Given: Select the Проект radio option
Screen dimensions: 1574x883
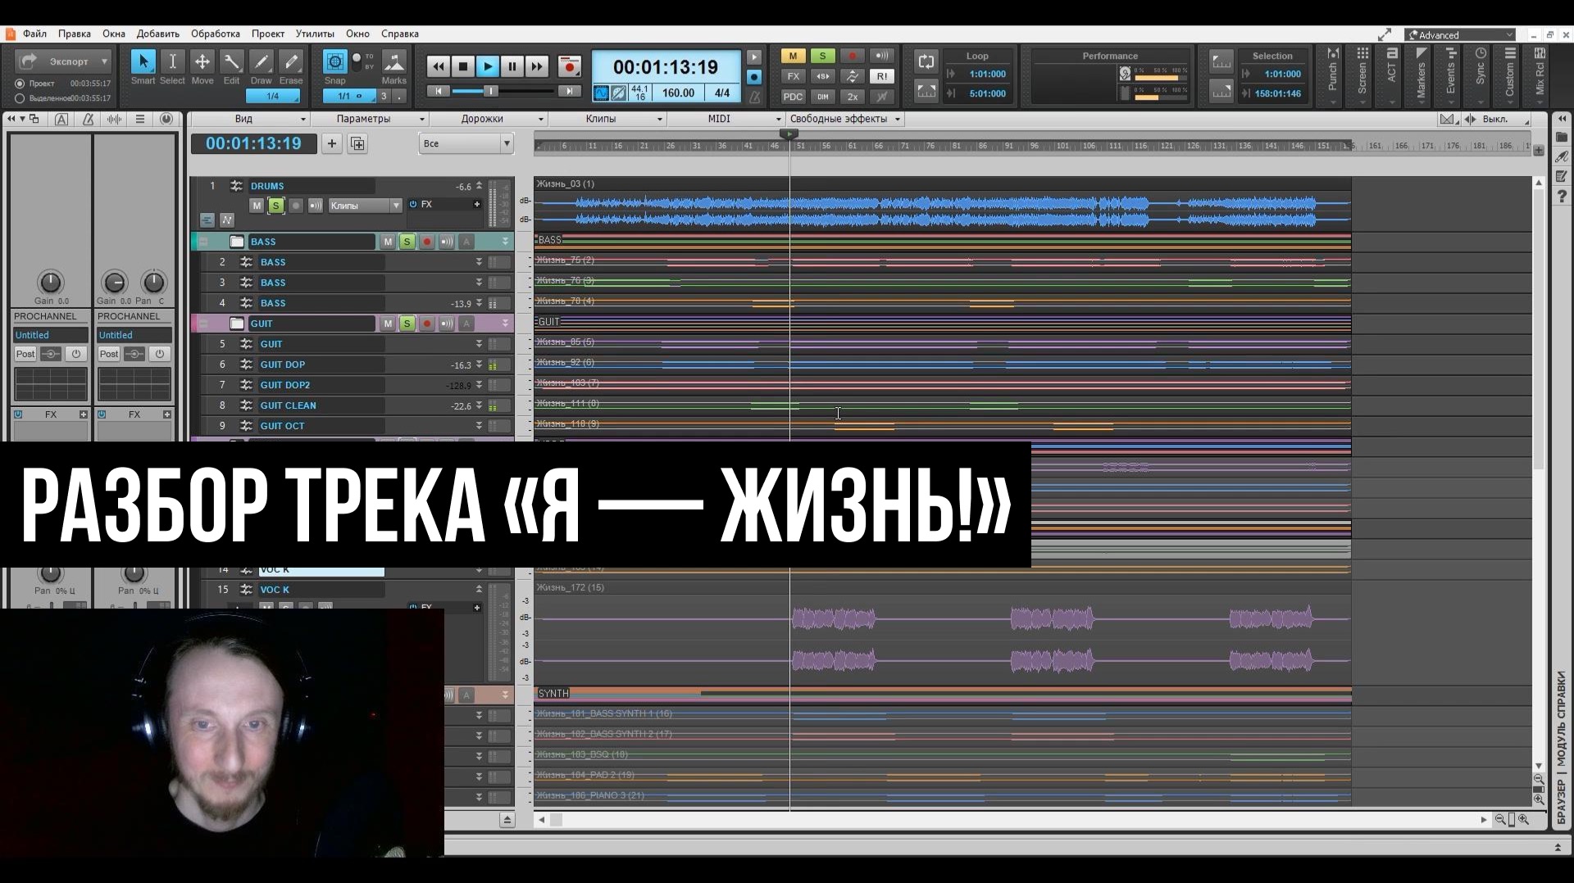Looking at the screenshot, I should click(20, 84).
